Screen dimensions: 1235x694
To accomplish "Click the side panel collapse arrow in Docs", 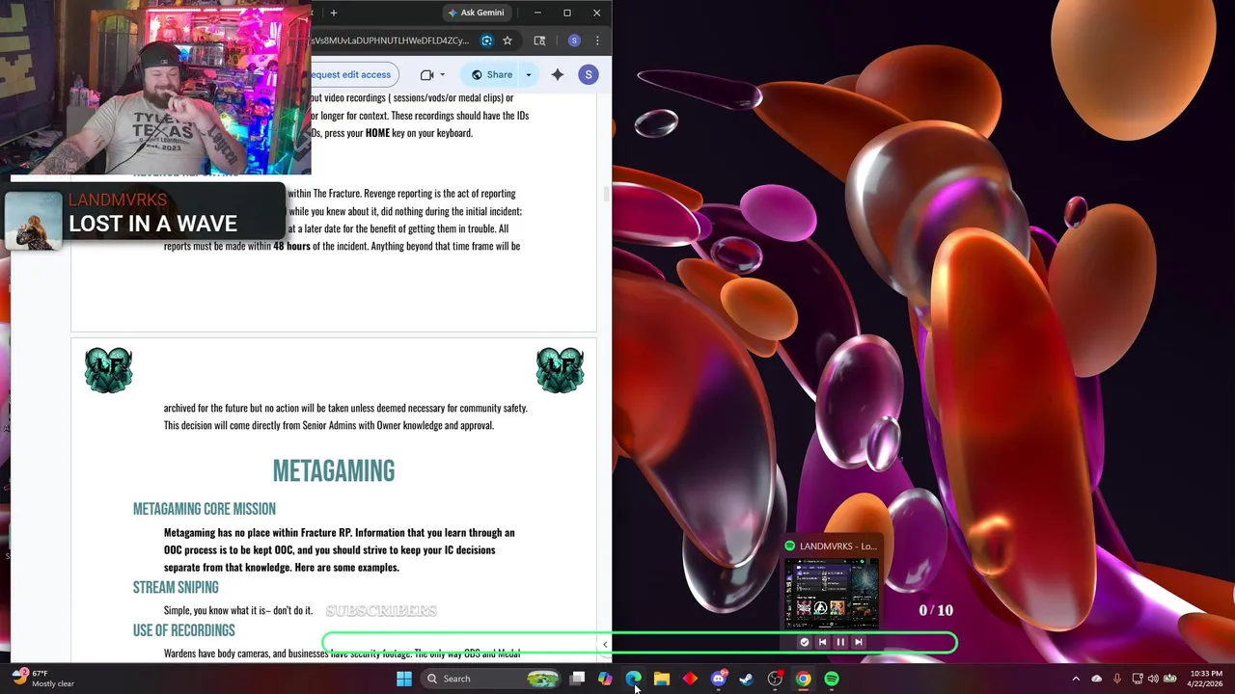I will coord(605,645).
